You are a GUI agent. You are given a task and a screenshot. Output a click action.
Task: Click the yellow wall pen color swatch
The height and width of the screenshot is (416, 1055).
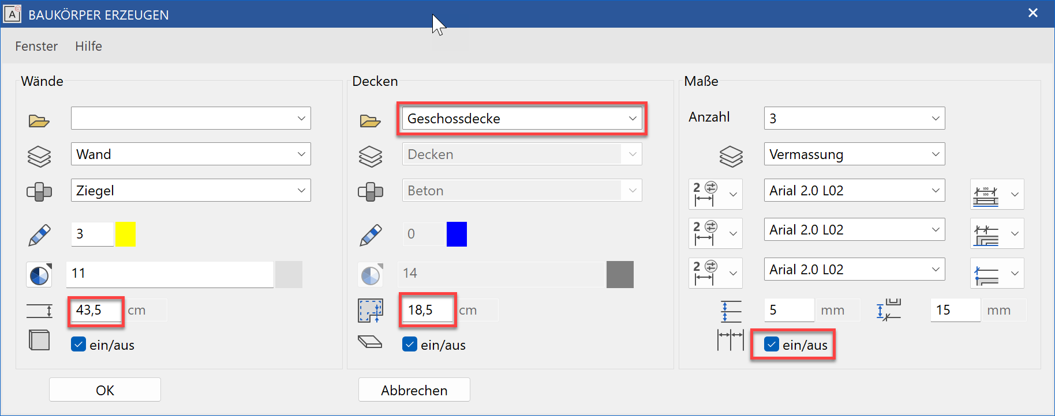pos(125,234)
